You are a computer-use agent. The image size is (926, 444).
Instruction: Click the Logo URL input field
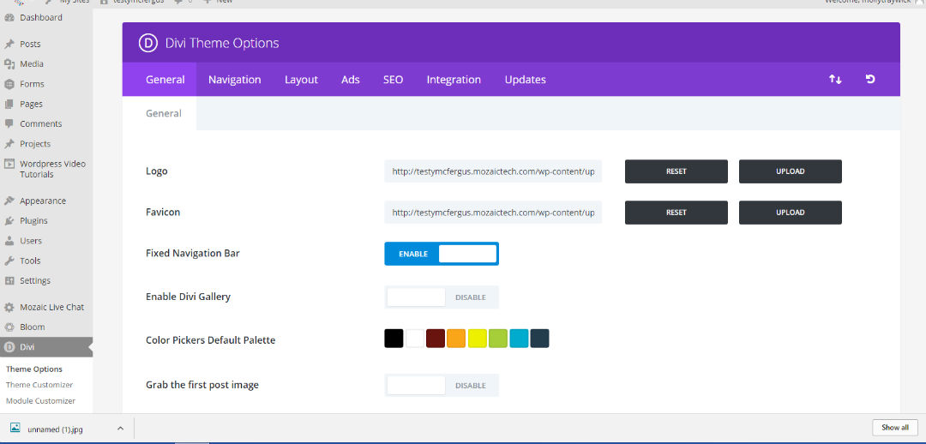(493, 171)
